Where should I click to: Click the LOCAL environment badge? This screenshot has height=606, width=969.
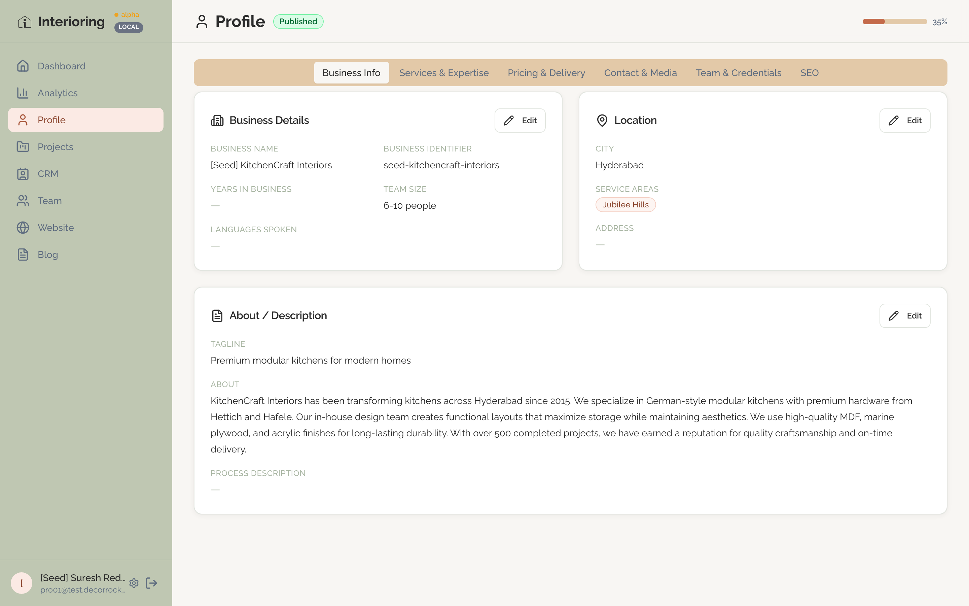(129, 27)
